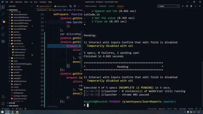203x114 pixels.
Task: Open the Extensions view
Action: pyautogui.click(x=3, y=35)
